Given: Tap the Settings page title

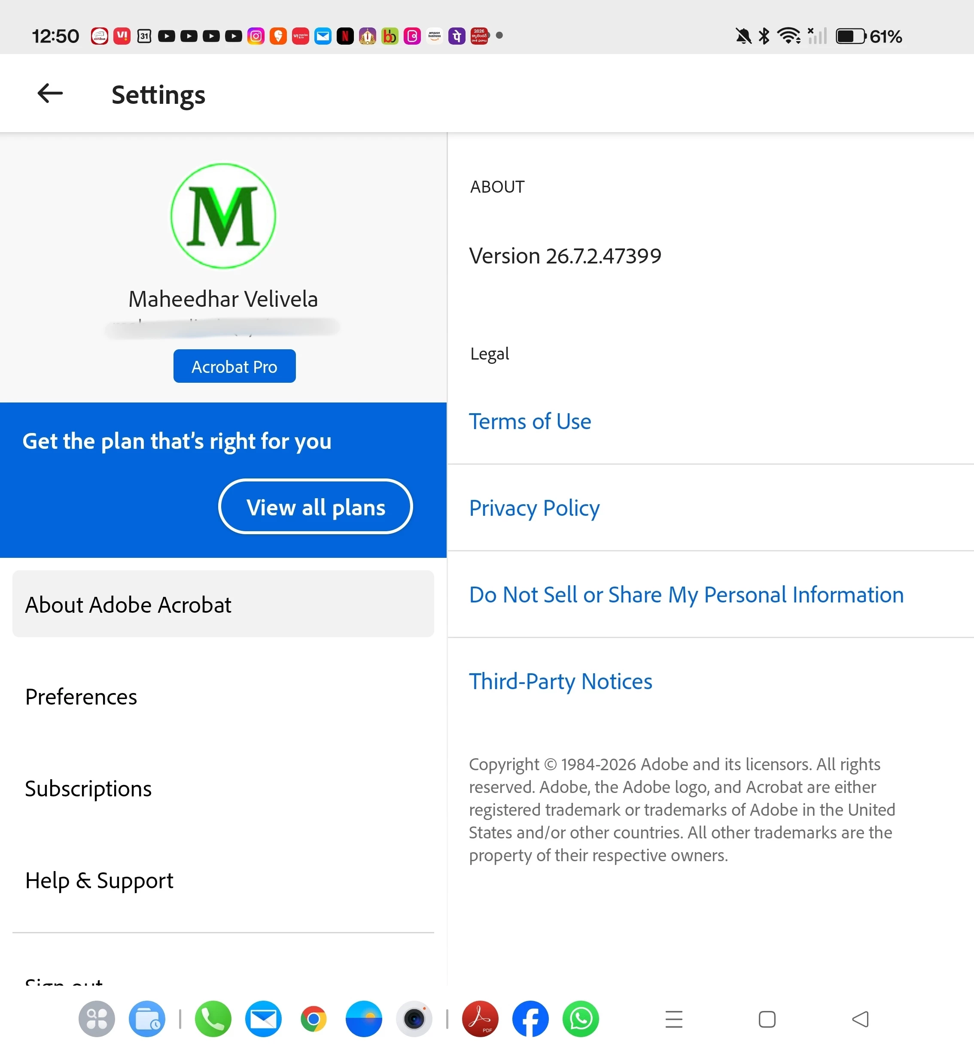Looking at the screenshot, I should [x=158, y=95].
